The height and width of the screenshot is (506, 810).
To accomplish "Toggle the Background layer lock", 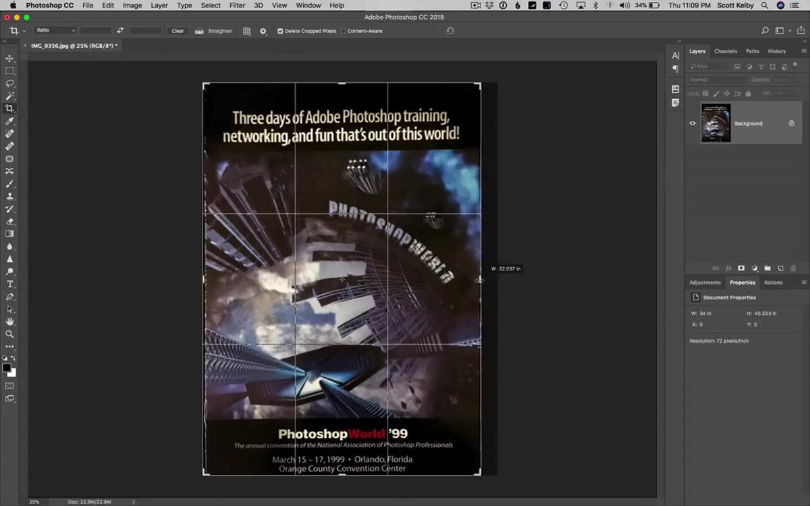I will pos(792,123).
